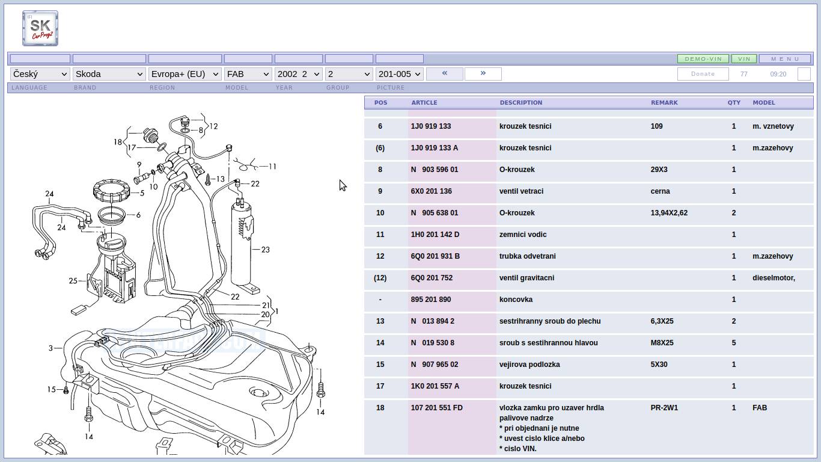Click description 'vejirova podlozka'
Image resolution: width=821 pixels, height=462 pixels.
tap(530, 365)
